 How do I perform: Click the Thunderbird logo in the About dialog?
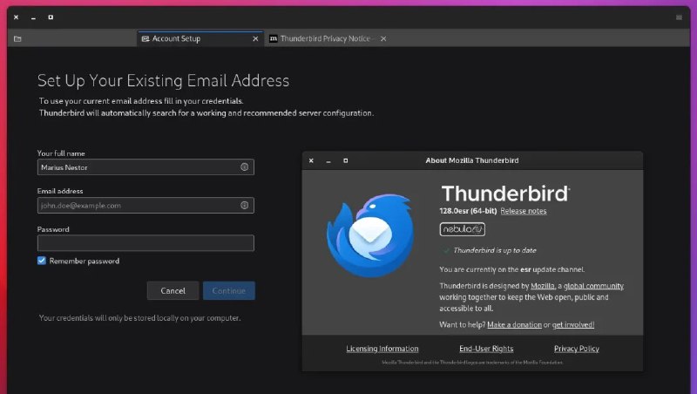click(370, 235)
